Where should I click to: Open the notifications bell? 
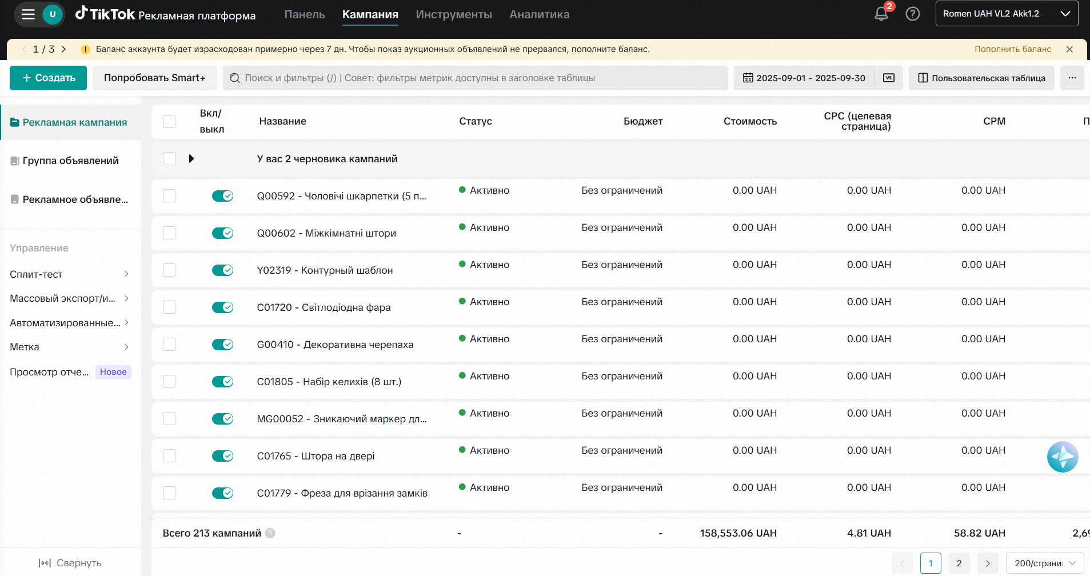[881, 14]
